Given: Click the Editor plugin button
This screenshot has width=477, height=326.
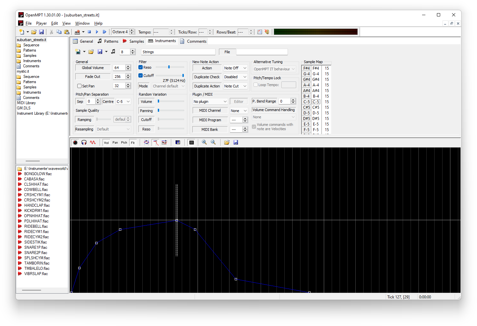Looking at the screenshot, I should pyautogui.click(x=239, y=102).
